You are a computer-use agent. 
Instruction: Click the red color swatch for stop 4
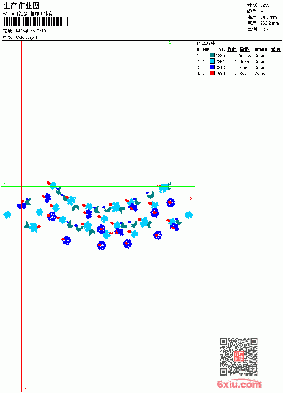tap(212, 73)
